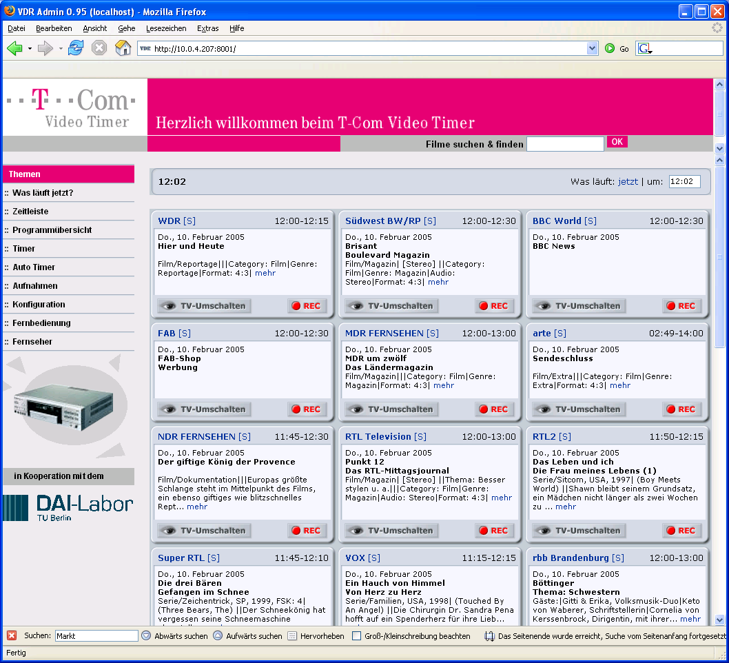Click the DAI-Labor TU Berlin logo
Viewport: 729px width, 663px height.
68,507
